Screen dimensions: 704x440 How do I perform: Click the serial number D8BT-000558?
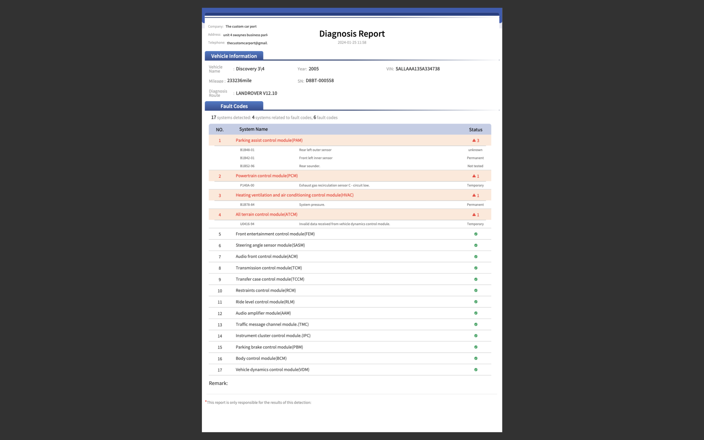pos(320,81)
